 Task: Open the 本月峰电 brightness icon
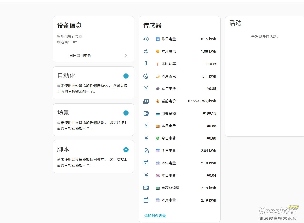click(x=146, y=51)
